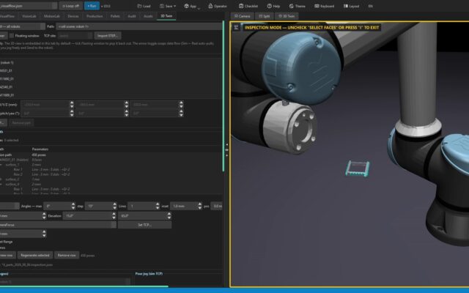Open the Pallets tab
This screenshot has height=293, width=469.
click(x=115, y=16)
